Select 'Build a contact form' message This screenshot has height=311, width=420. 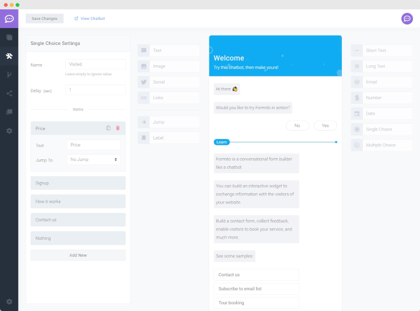[x=256, y=229]
